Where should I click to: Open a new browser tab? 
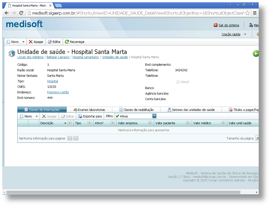58,6
